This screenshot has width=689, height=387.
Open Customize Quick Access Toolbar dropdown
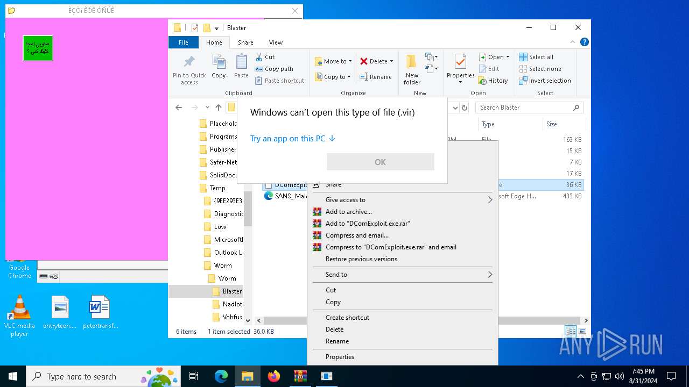coord(216,28)
